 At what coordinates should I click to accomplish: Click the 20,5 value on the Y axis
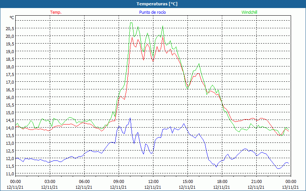point(10,28)
